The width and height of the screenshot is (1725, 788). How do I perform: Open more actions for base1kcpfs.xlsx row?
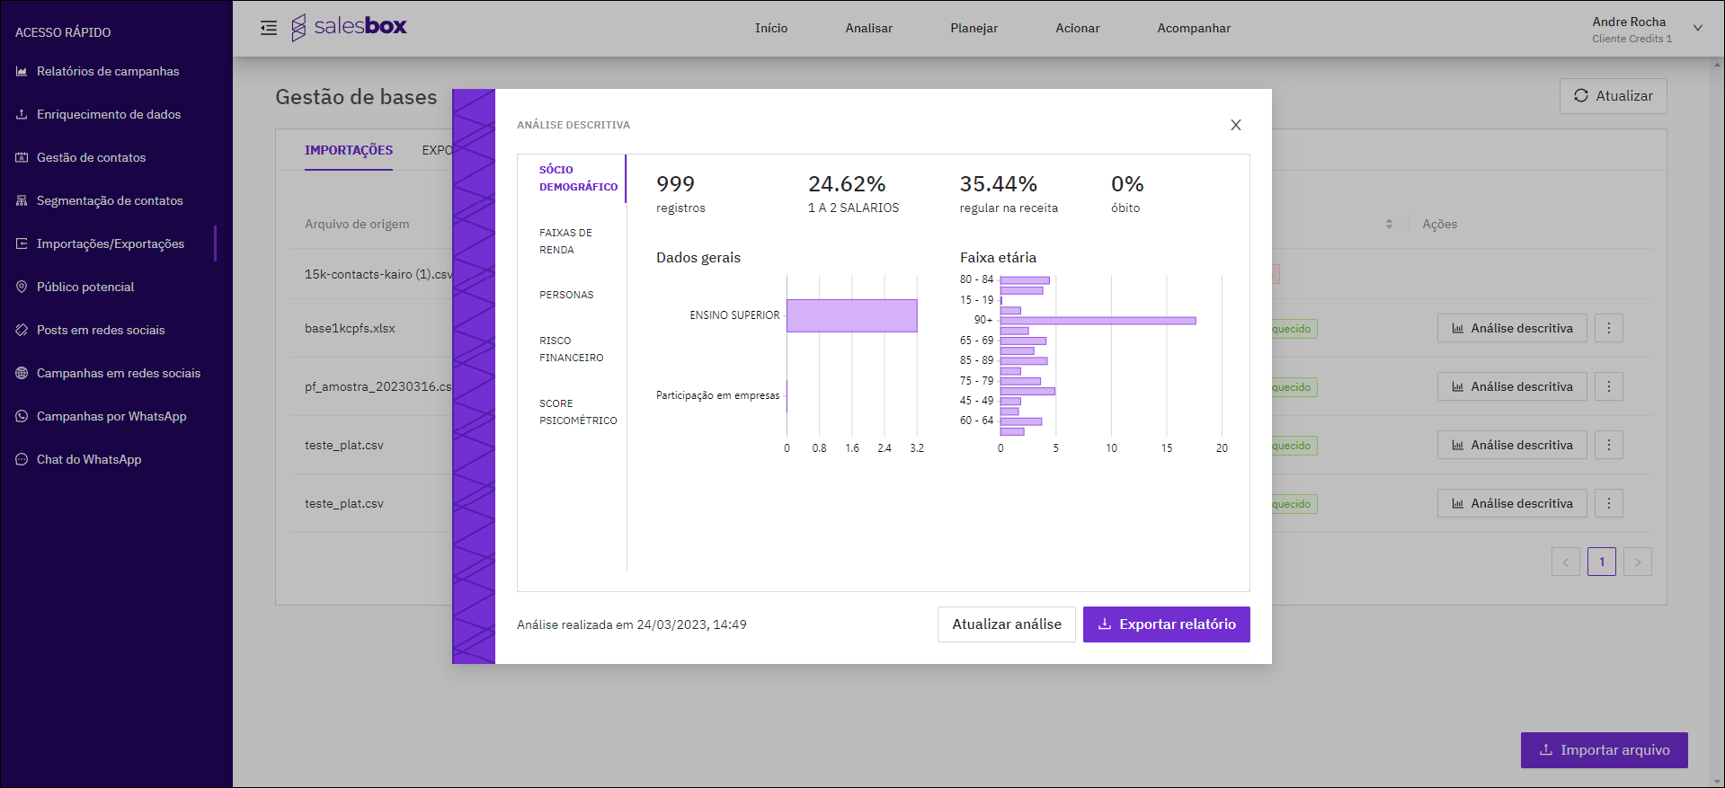pos(1608,328)
